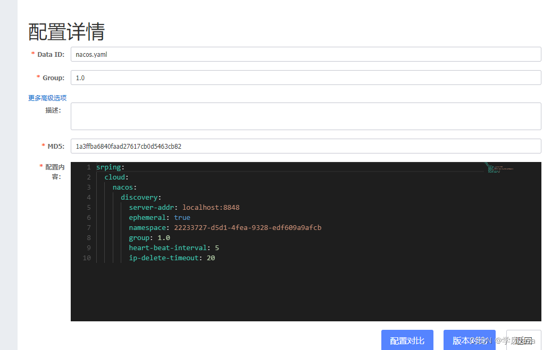This screenshot has height=350, width=543.
Task: Click the 'ephemeral' key text
Action: [147, 217]
